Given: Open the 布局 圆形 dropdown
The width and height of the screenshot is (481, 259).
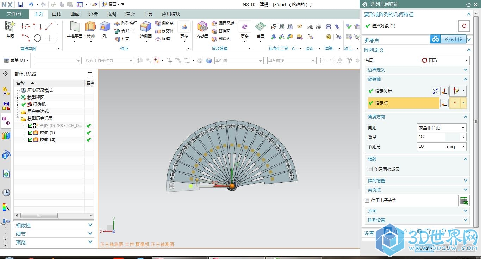Looking at the screenshot, I should [445, 61].
